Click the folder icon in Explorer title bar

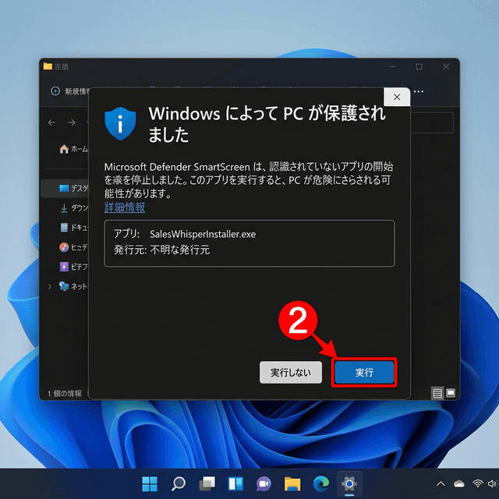pos(48,65)
